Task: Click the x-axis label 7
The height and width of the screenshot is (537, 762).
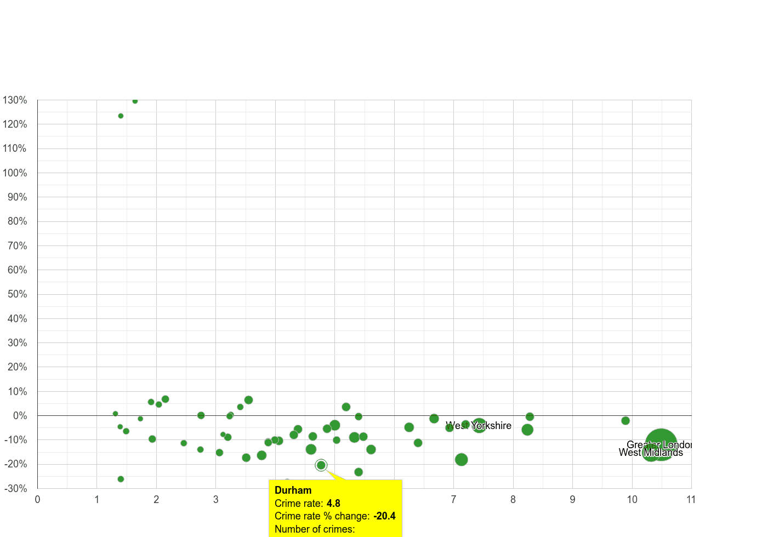Action: [453, 500]
